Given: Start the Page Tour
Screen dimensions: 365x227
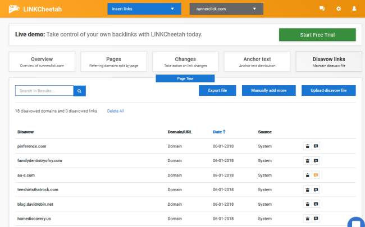Looking at the screenshot, I should tap(185, 78).
